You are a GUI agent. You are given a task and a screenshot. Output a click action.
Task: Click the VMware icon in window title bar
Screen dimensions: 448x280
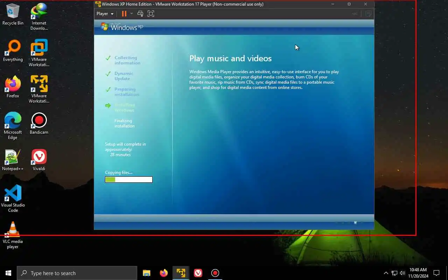[x=98, y=4]
